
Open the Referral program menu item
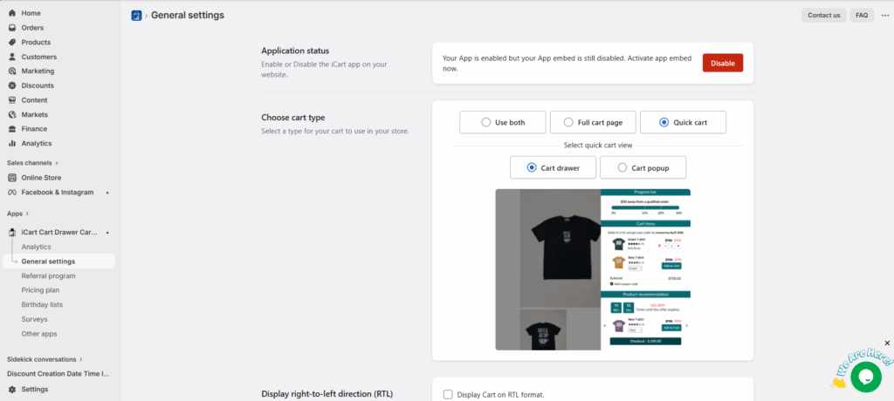pyautogui.click(x=48, y=275)
